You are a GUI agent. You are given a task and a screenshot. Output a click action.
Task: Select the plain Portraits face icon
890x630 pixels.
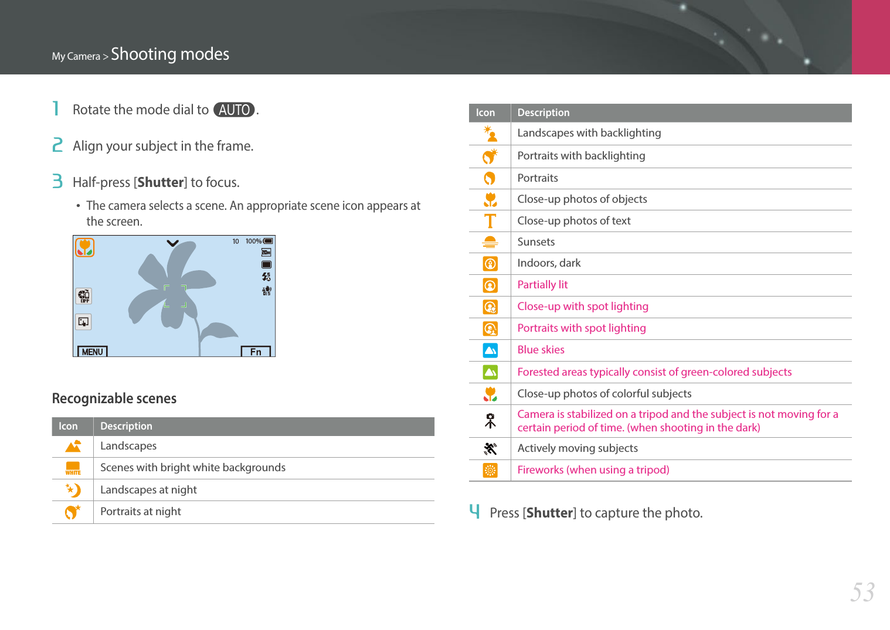pyautogui.click(x=490, y=178)
